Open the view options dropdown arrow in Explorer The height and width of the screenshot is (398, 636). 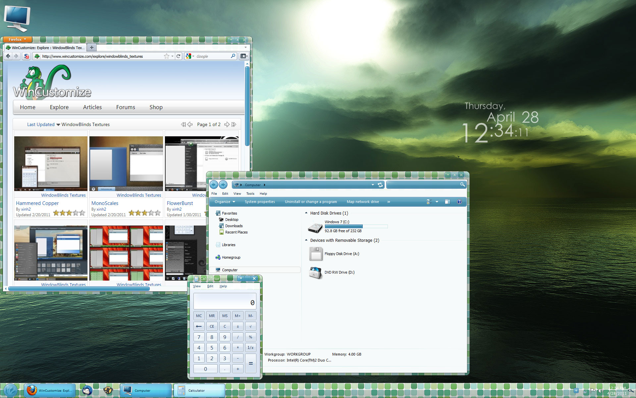(437, 202)
